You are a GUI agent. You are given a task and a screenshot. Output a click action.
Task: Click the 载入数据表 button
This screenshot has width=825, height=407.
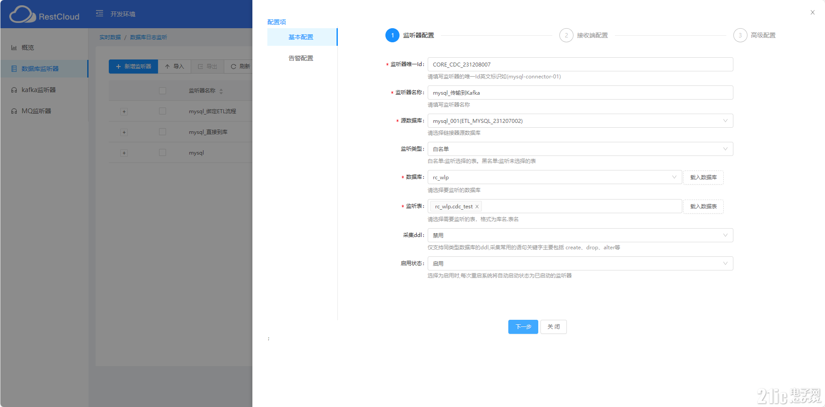click(703, 207)
